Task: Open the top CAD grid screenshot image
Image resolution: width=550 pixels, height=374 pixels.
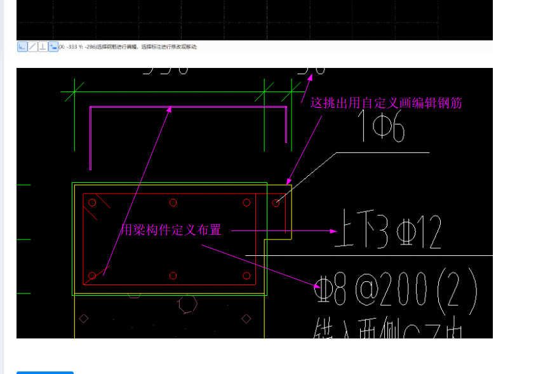Action: (x=255, y=26)
